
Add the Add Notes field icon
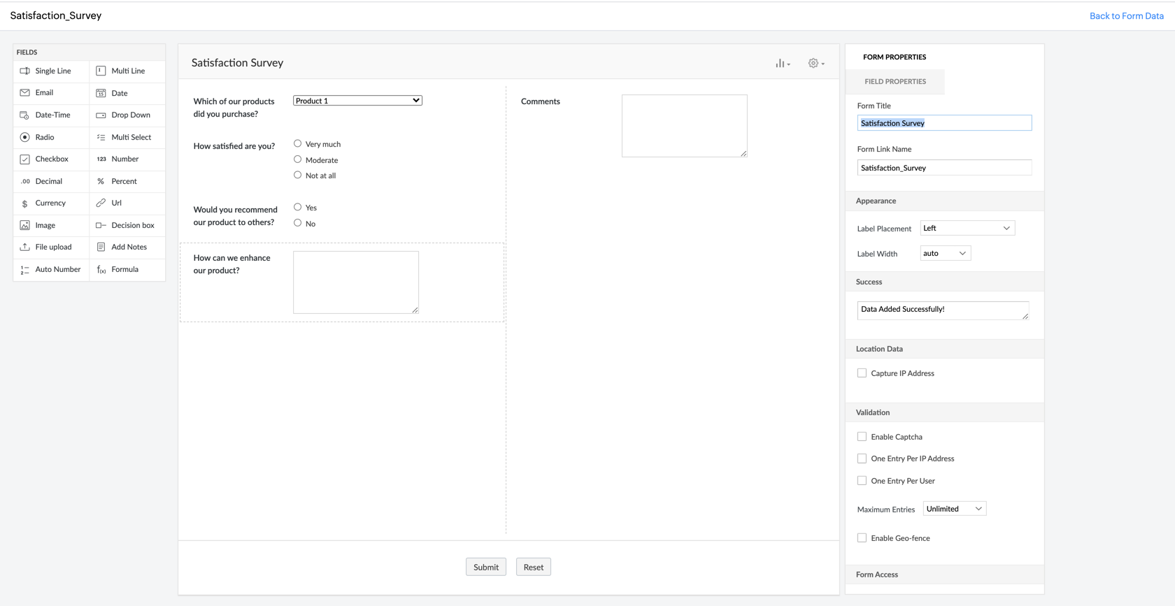101,247
